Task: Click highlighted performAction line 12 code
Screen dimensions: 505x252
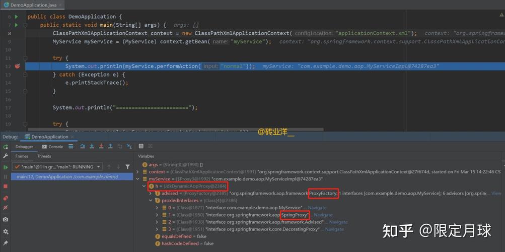Action: click(160, 66)
